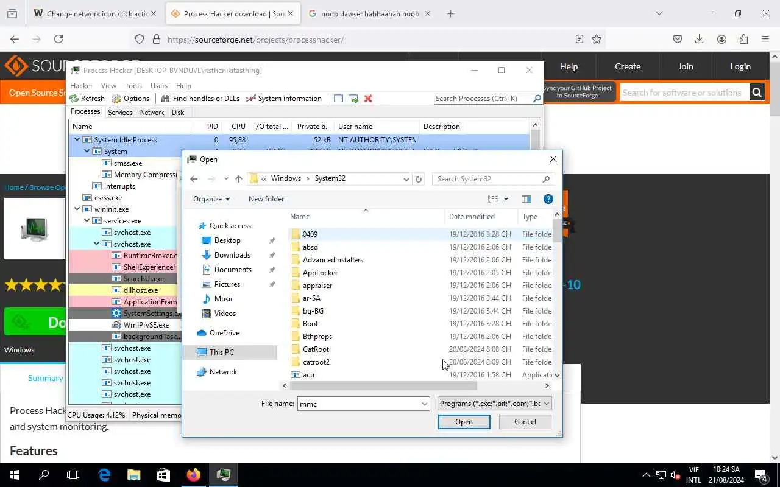This screenshot has width=780, height=487.
Task: Open Tools menu in Process Hacker
Action: coord(133,86)
